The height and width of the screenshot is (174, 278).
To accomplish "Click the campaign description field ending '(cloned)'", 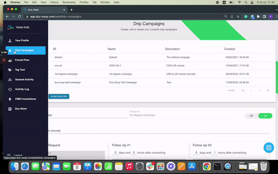I will click(159, 131).
